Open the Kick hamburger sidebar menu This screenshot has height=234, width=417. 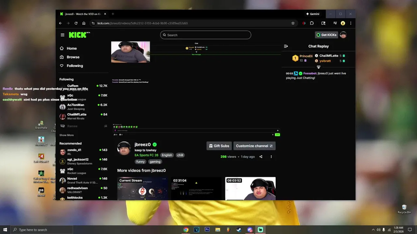point(62,35)
